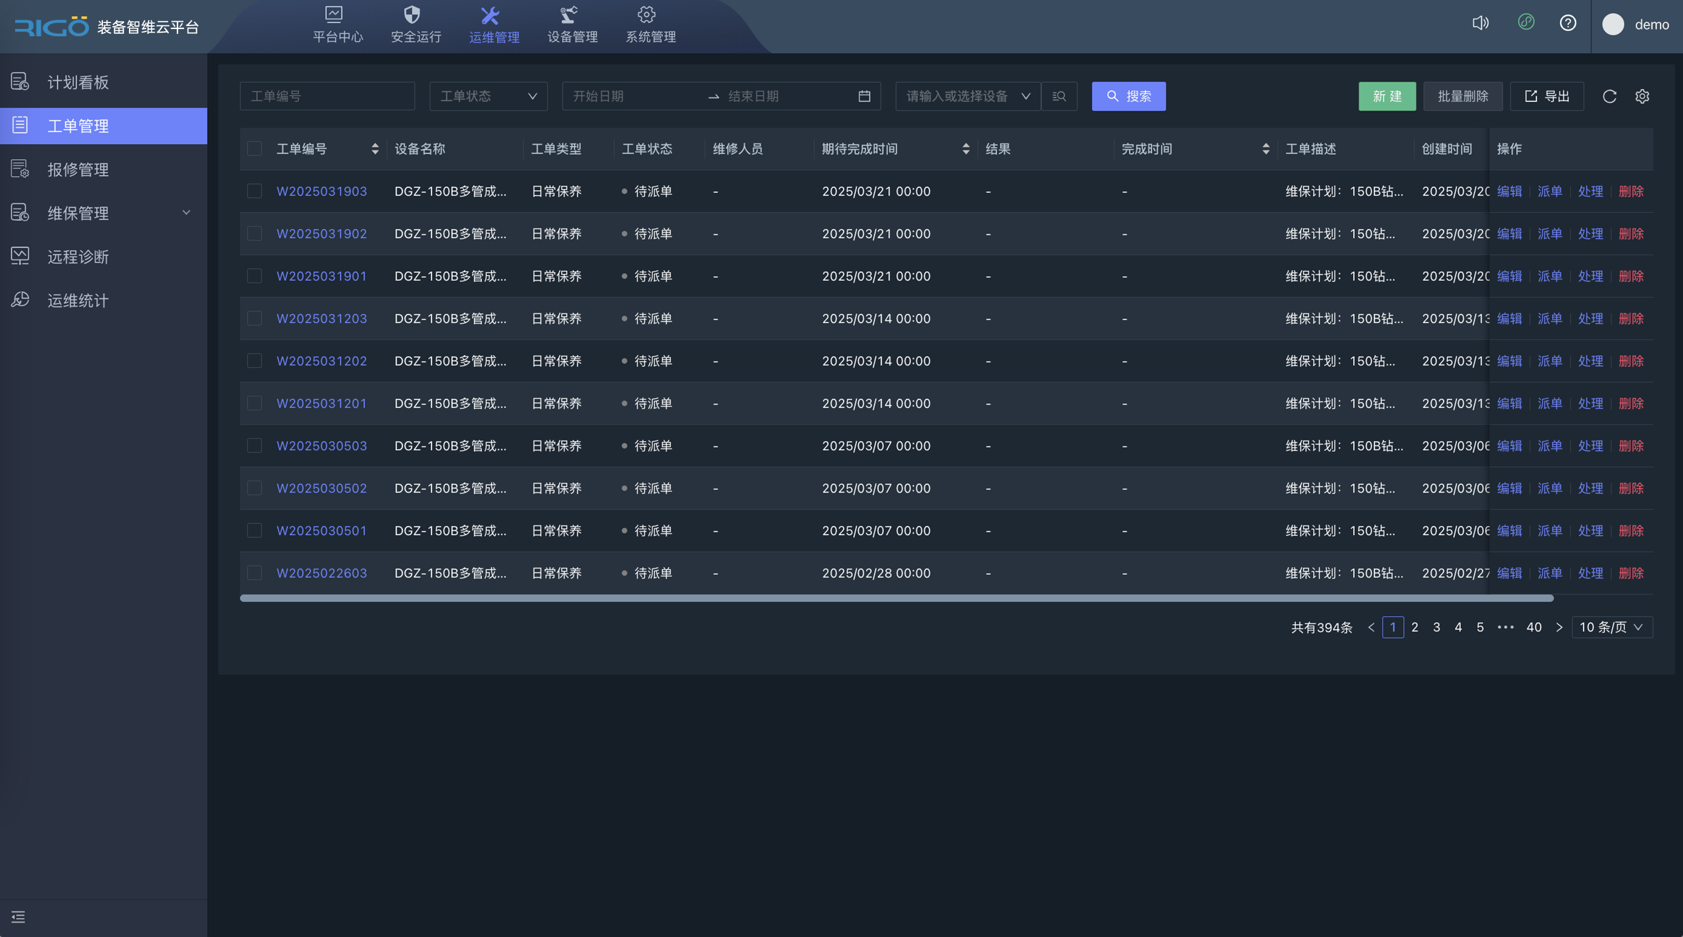The width and height of the screenshot is (1683, 937).
Task: Collapse sidebar using bottom-left menu icon
Action: [18, 917]
